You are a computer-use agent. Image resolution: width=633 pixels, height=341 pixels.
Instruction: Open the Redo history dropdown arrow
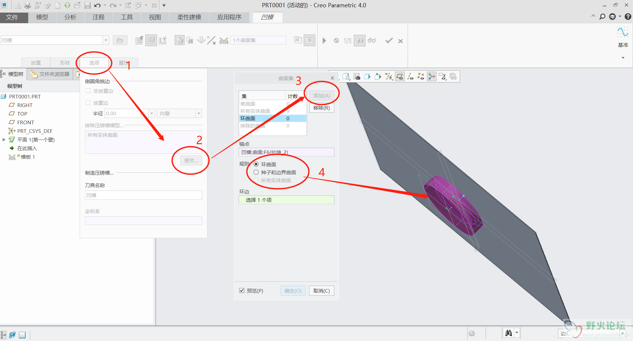pos(120,5)
